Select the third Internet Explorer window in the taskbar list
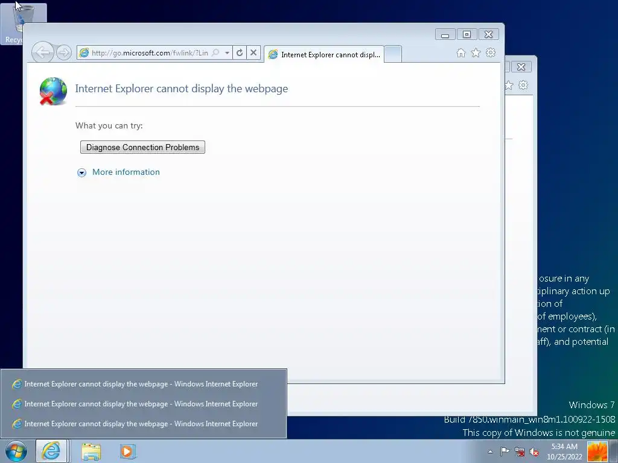The image size is (618, 463). pos(144,424)
